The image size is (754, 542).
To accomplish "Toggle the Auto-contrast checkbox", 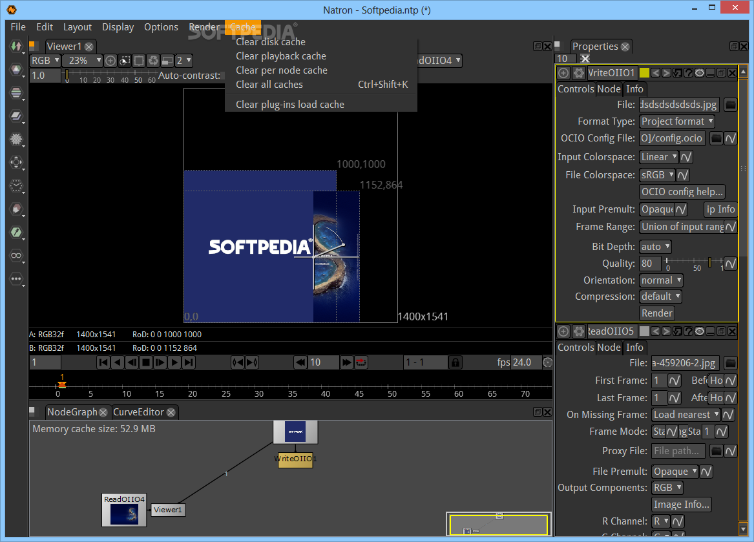I will (223, 76).
